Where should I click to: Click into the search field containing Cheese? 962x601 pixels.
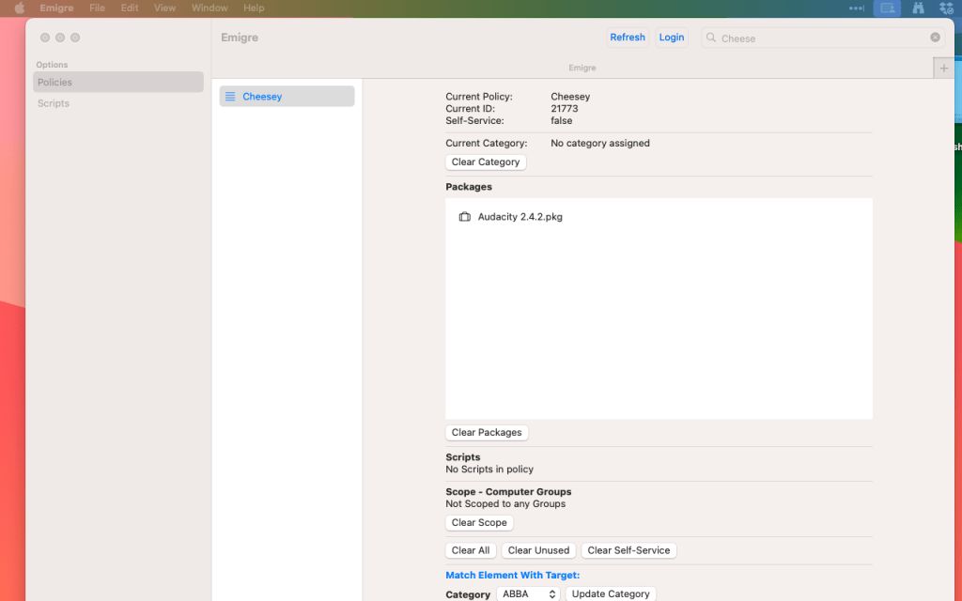click(817, 39)
